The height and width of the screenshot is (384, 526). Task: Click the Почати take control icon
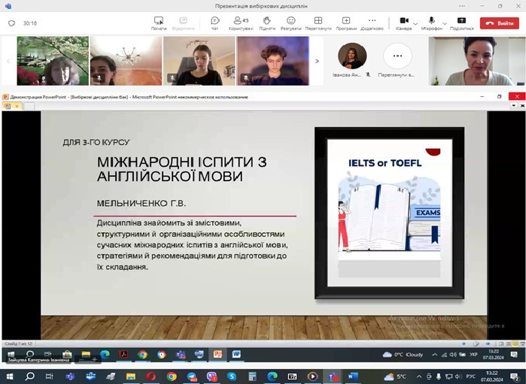[x=159, y=23]
